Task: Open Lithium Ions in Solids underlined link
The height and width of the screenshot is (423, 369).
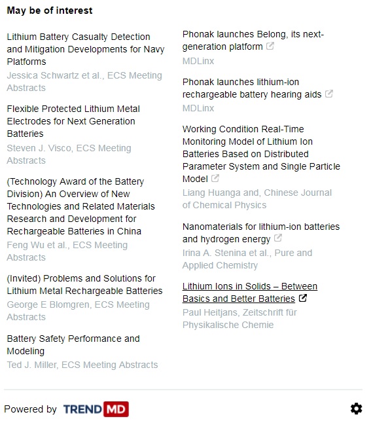Action: pos(250,293)
